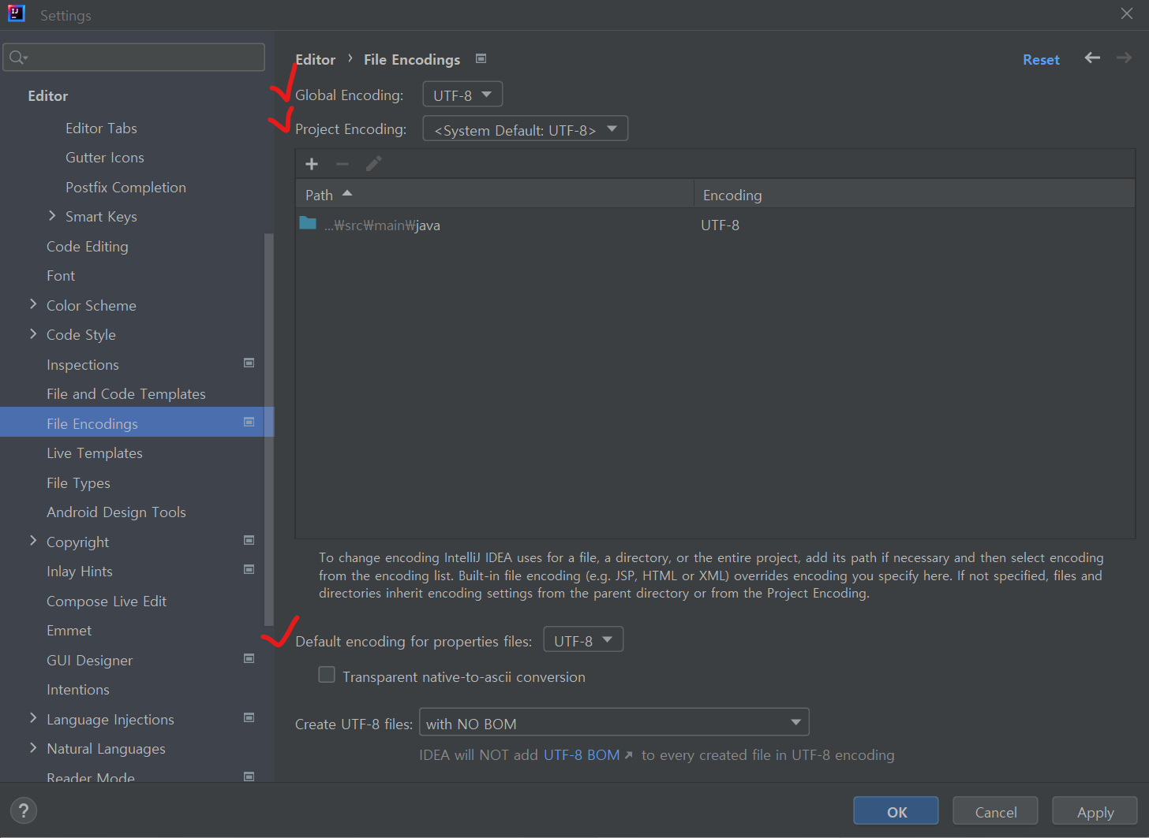
Task: Select the Editor category heading
Action: 48,95
